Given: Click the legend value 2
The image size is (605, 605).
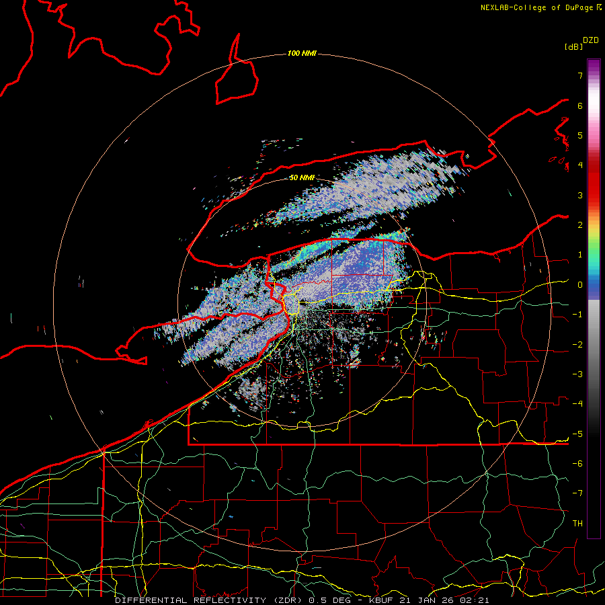Looking at the screenshot, I should 580,225.
